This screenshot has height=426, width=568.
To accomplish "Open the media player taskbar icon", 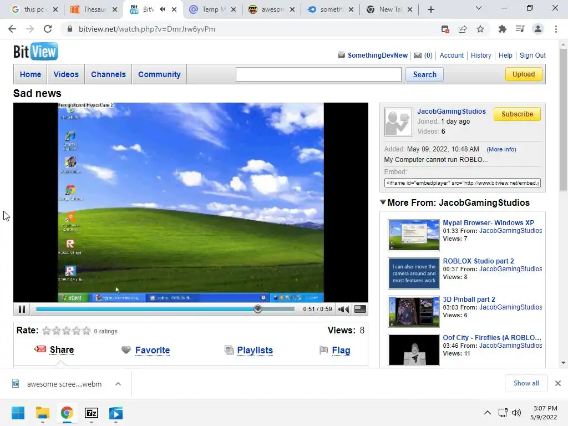I will point(116,413).
